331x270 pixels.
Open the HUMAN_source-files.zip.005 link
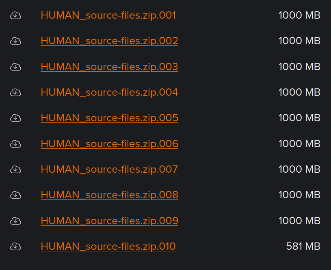pos(109,118)
